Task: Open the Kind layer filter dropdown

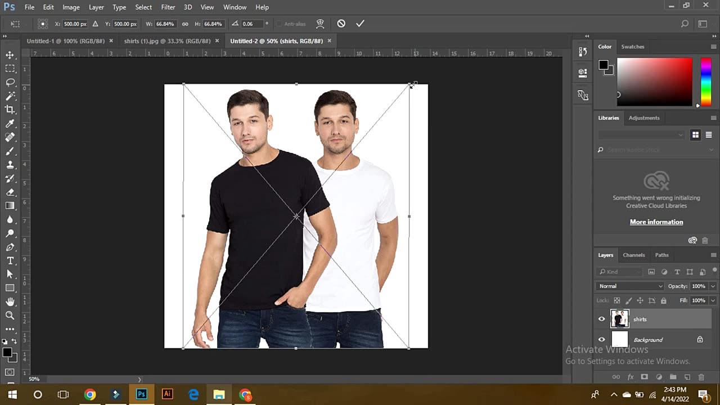Action: [620, 272]
